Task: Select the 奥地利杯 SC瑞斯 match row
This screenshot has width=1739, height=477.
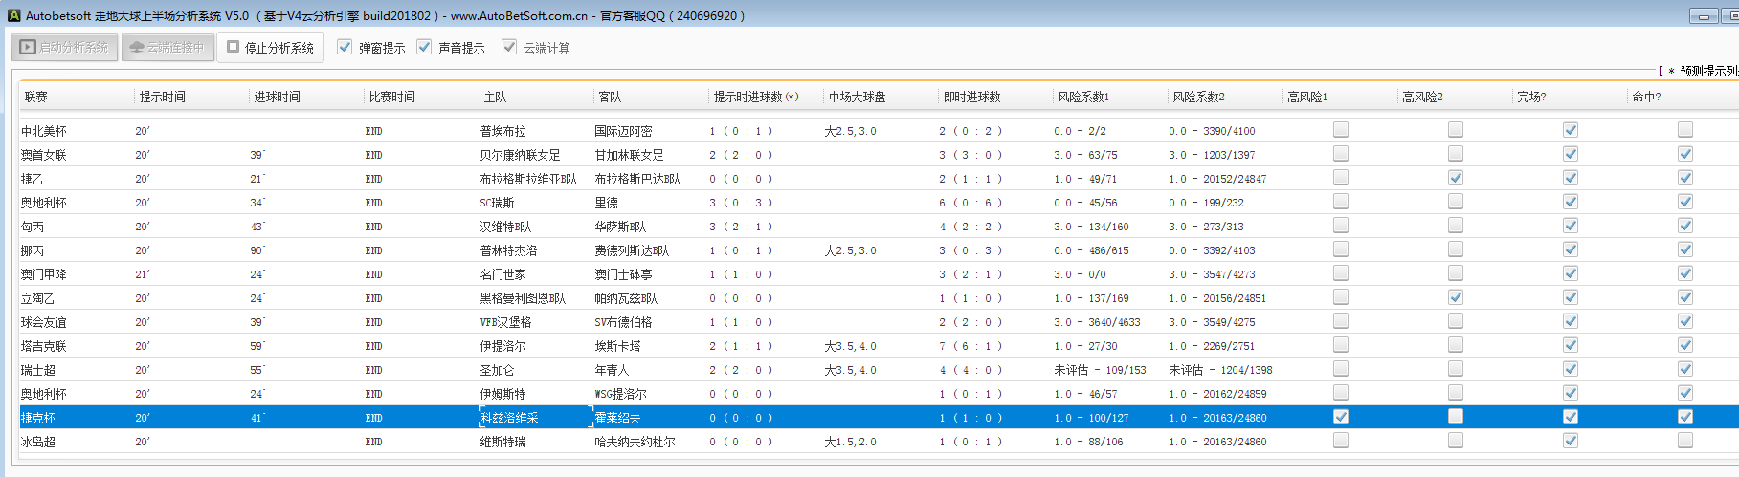Action: coord(497,203)
